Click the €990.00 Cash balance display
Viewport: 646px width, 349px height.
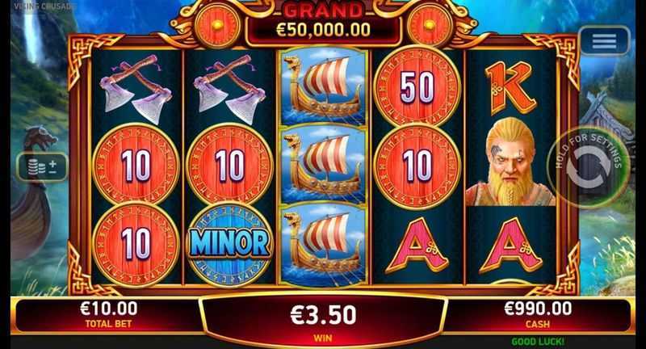tap(538, 314)
